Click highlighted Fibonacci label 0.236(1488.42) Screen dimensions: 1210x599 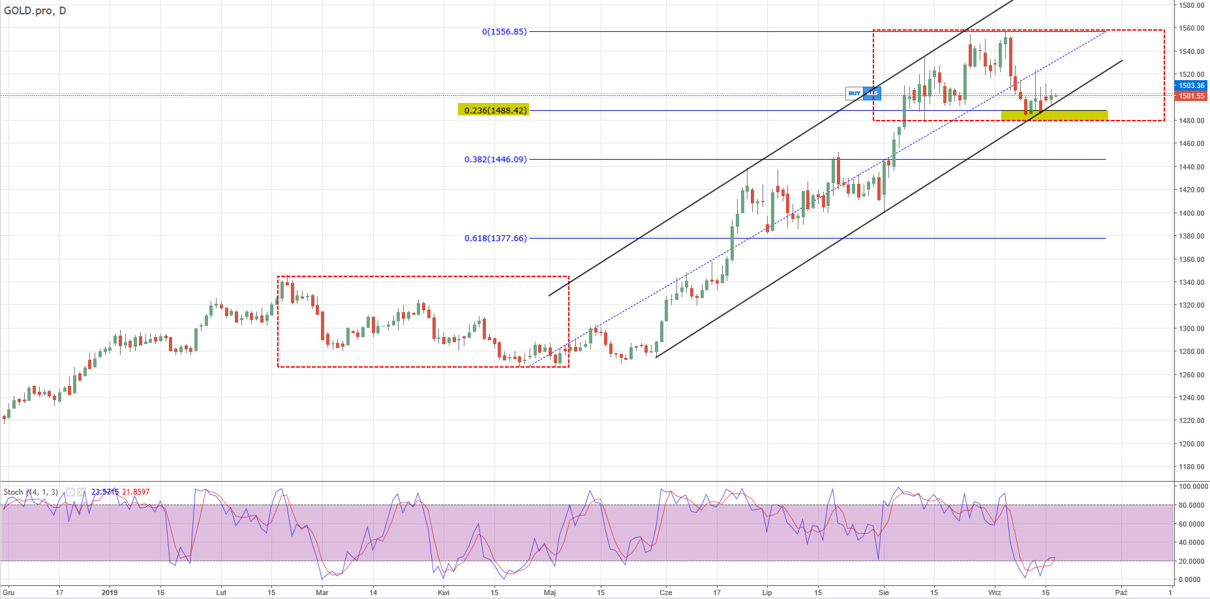(x=493, y=110)
